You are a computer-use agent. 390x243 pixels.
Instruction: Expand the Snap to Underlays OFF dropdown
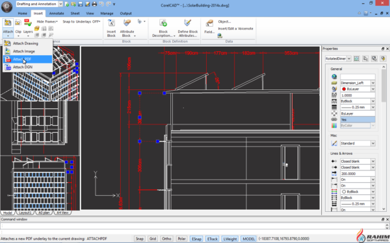(81, 21)
